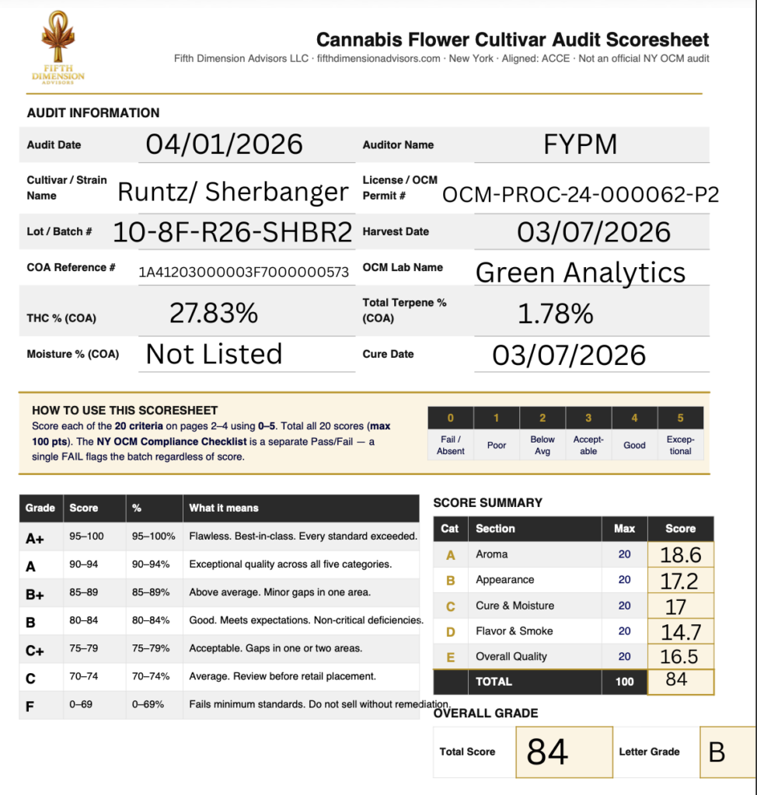Screen dimensions: 757x795
Task: Click the fifthdimensionadvisors.com website text
Action: (379, 59)
